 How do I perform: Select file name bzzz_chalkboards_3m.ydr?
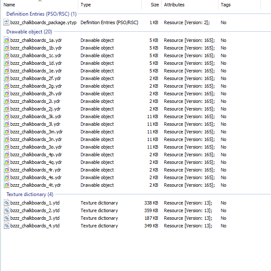point(36,132)
